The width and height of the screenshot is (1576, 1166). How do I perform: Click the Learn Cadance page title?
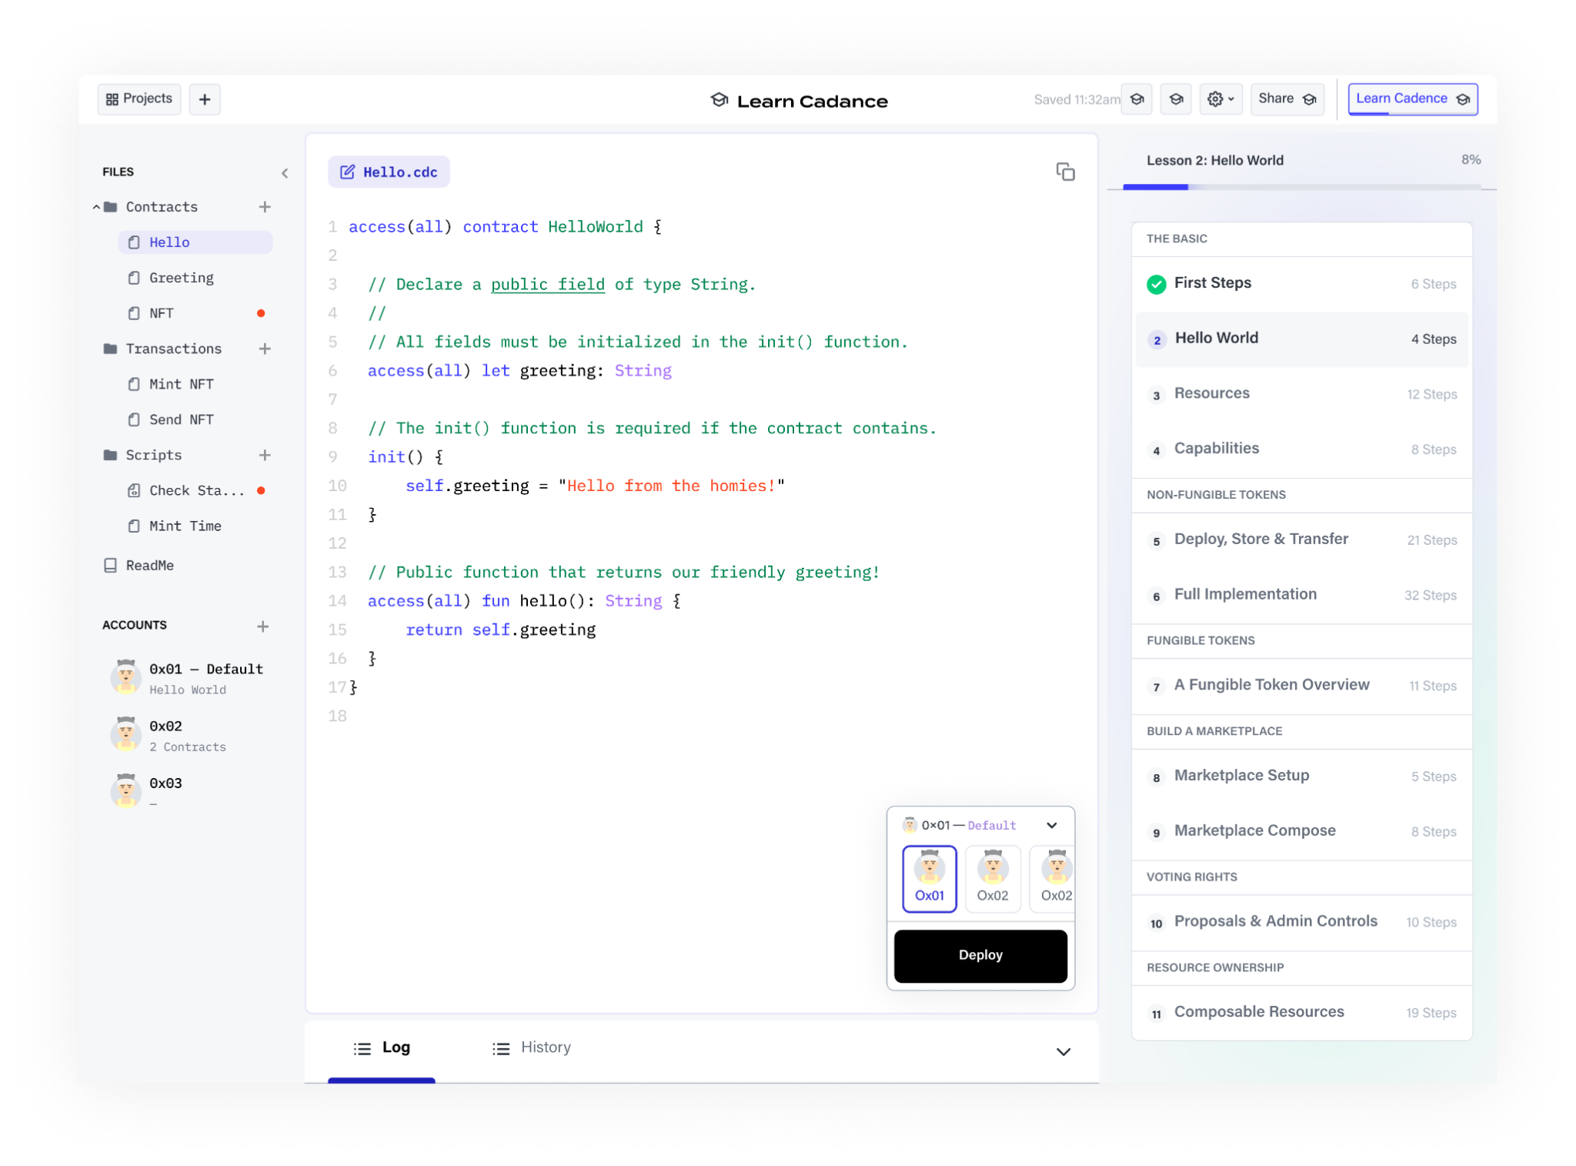coord(812,102)
